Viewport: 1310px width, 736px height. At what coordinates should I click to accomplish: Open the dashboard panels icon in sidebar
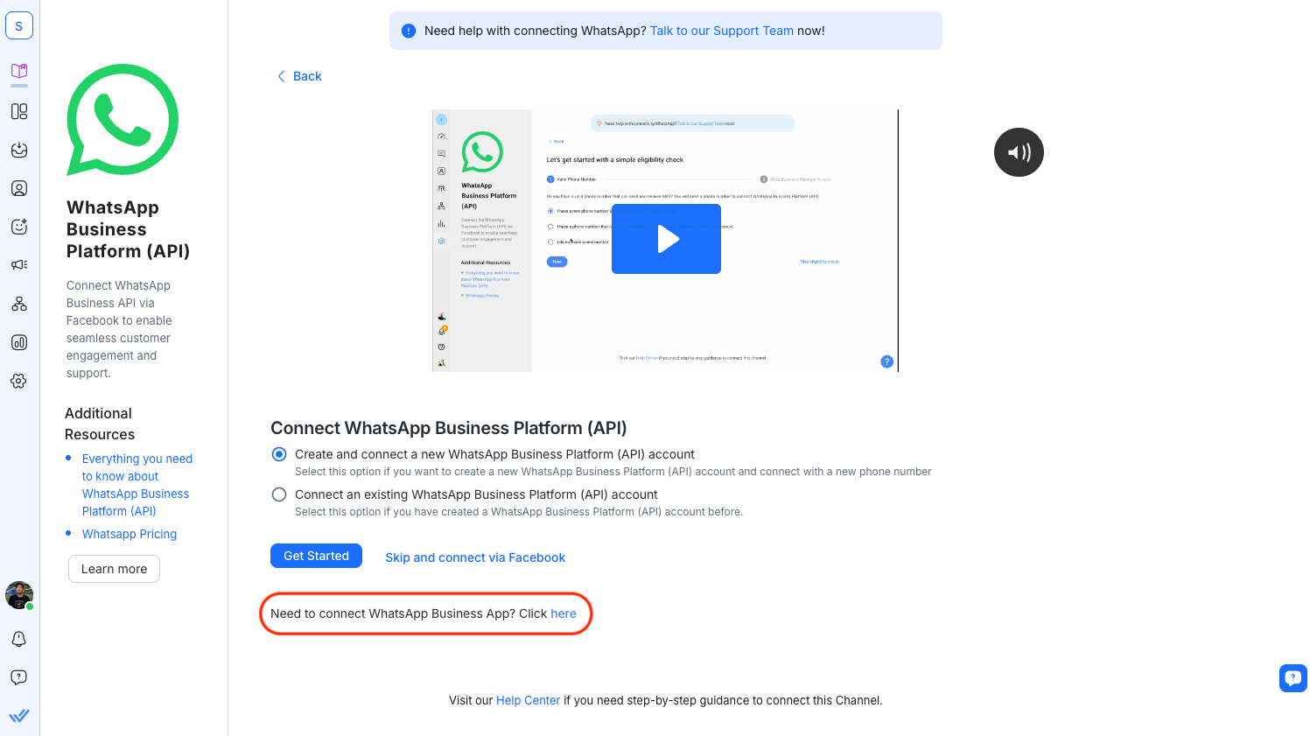point(19,111)
